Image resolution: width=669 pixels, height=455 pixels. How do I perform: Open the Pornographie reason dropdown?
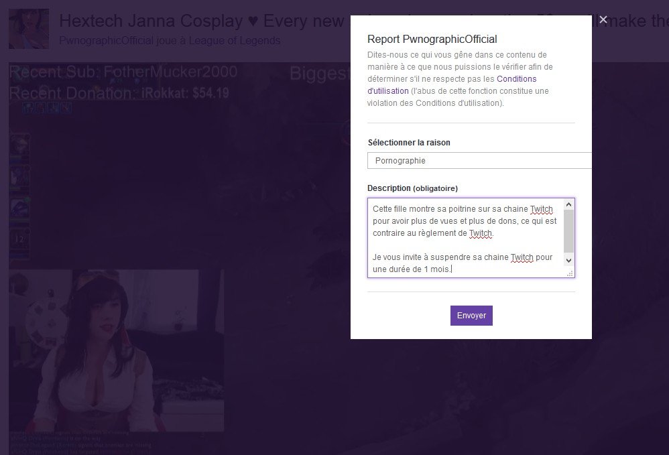[479, 161]
